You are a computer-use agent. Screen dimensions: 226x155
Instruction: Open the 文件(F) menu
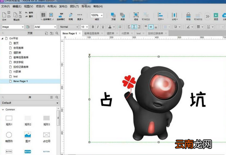(x=5, y=7)
